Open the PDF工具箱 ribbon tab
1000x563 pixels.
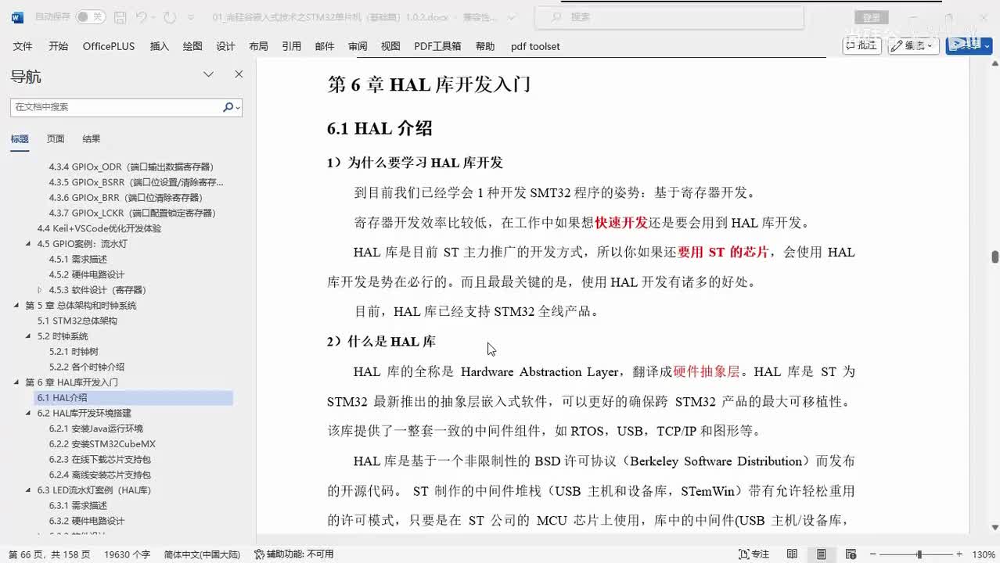click(437, 46)
